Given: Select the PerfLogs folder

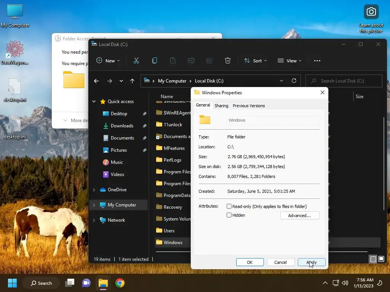Looking at the screenshot, I should [x=173, y=160].
